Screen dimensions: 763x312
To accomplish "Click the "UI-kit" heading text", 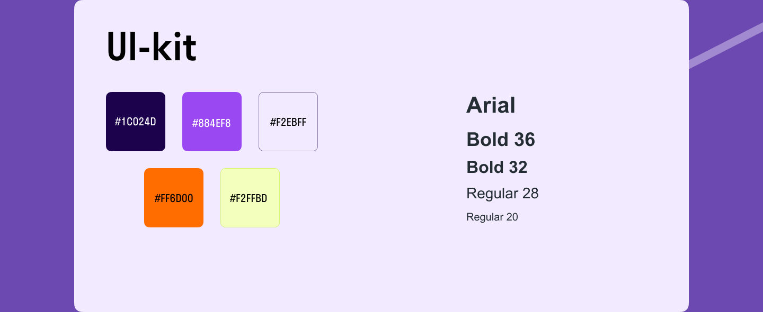I will tap(152, 47).
